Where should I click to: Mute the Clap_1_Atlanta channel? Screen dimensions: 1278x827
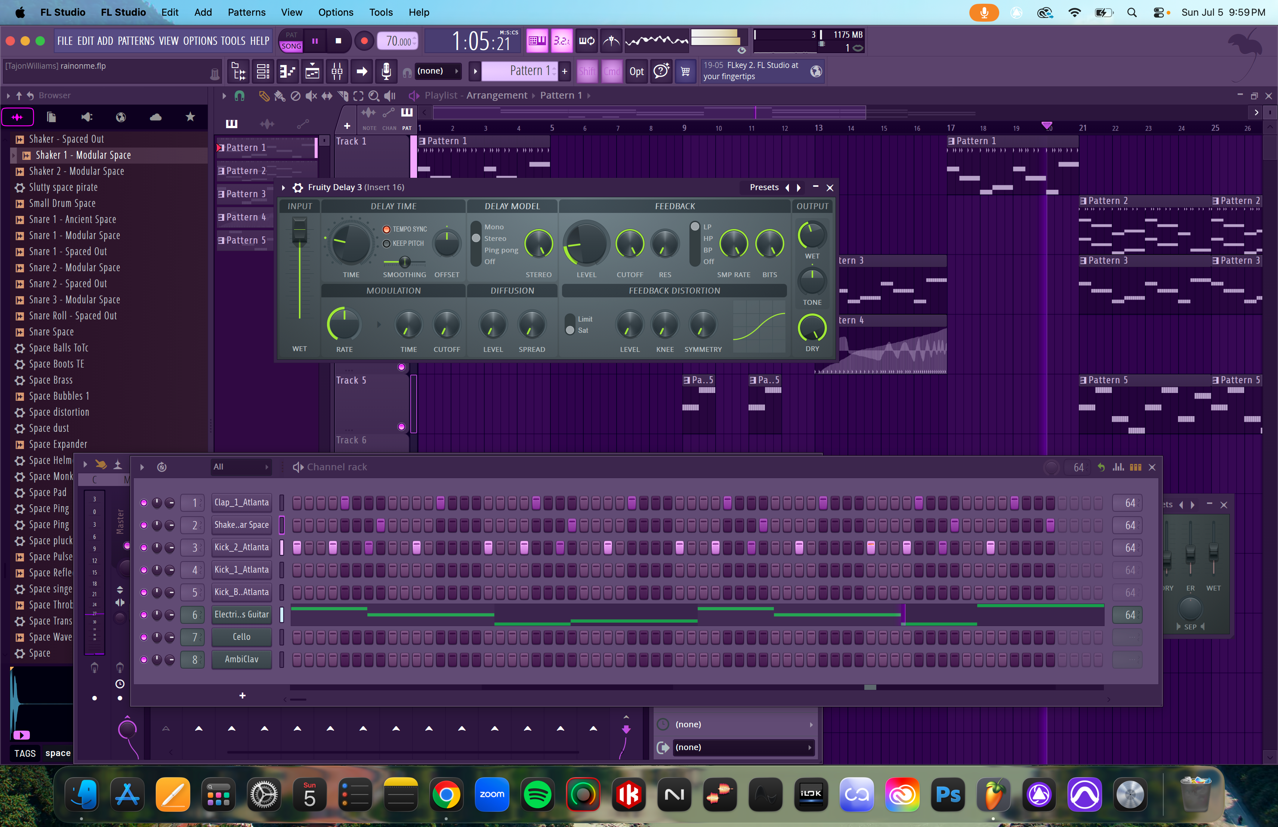coord(143,503)
